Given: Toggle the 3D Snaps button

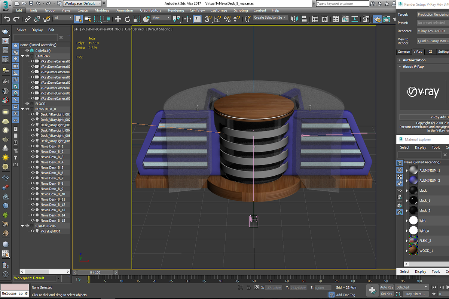Looking at the screenshot, I should [209, 19].
